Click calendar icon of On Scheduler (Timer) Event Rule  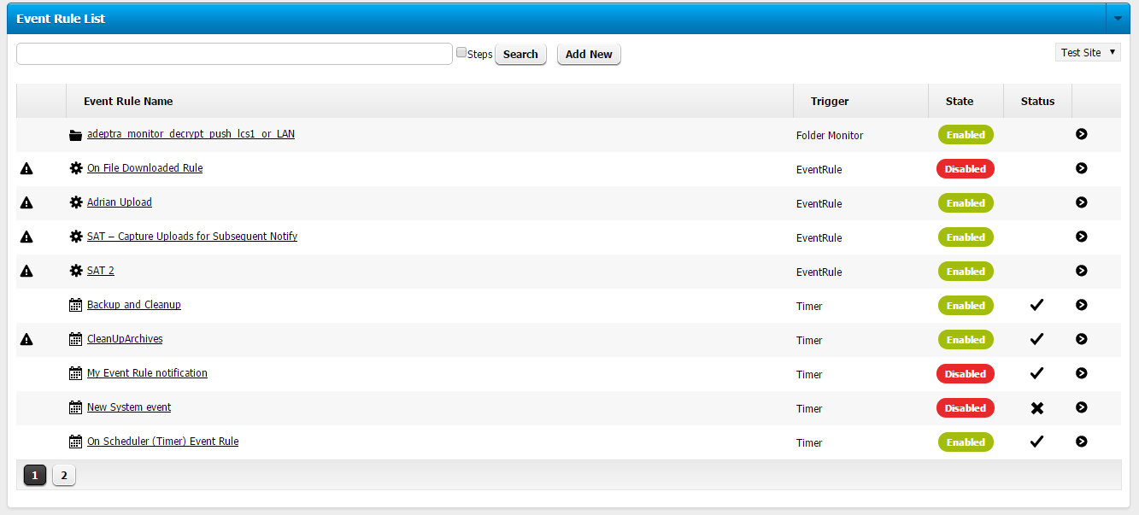coord(76,442)
